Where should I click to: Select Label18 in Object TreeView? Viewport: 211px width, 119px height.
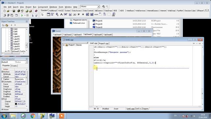16,46
